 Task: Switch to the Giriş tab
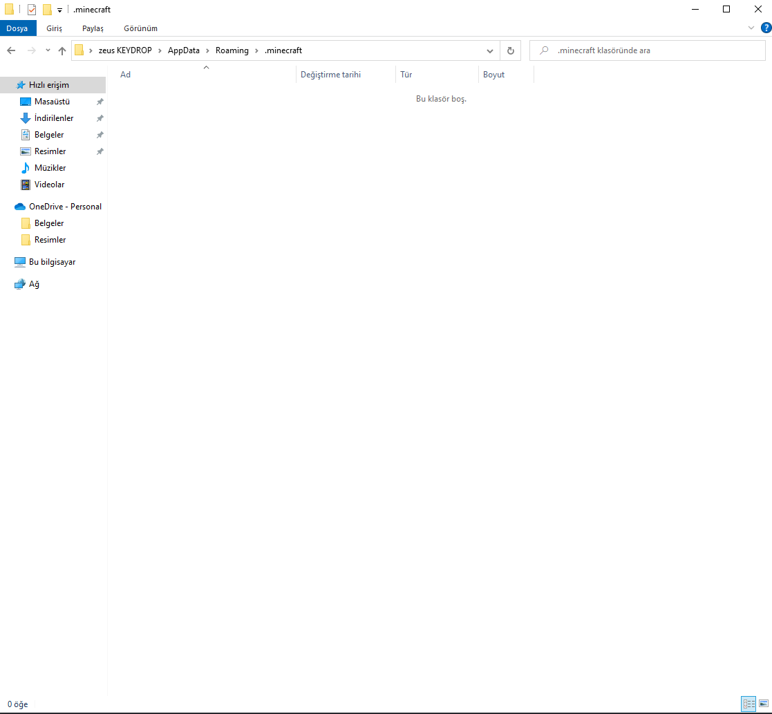click(x=54, y=28)
